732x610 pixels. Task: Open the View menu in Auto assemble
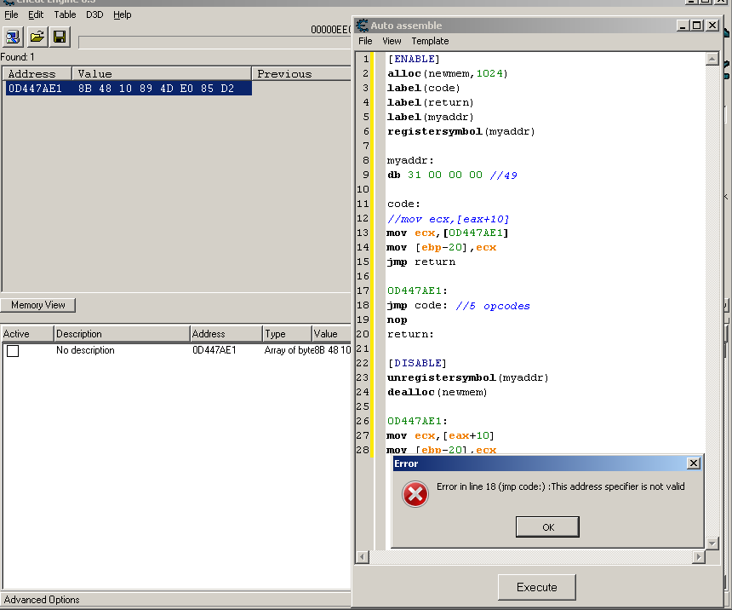[x=392, y=41]
